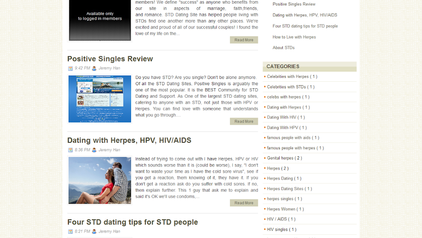This screenshot has width=422, height=238.
Task: Open Positive Singles website screenshot thumbnail
Action: tap(100, 99)
